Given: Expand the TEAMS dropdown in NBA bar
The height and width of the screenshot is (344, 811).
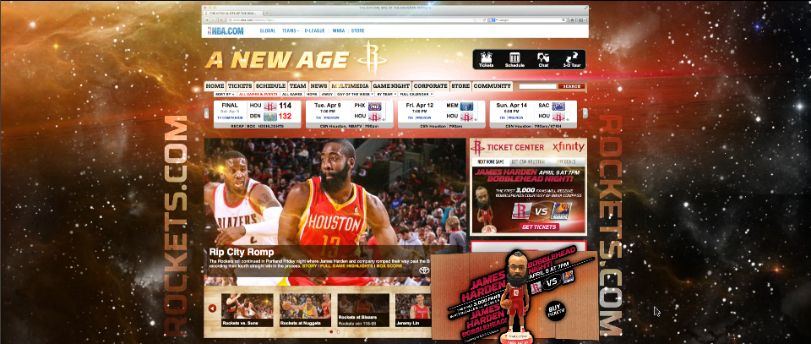Looking at the screenshot, I should pyautogui.click(x=290, y=30).
